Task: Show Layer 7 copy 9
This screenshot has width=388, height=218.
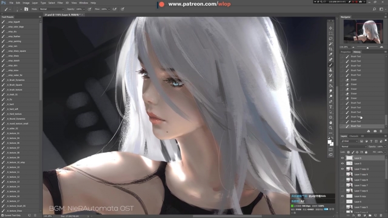Action: pos(342,174)
